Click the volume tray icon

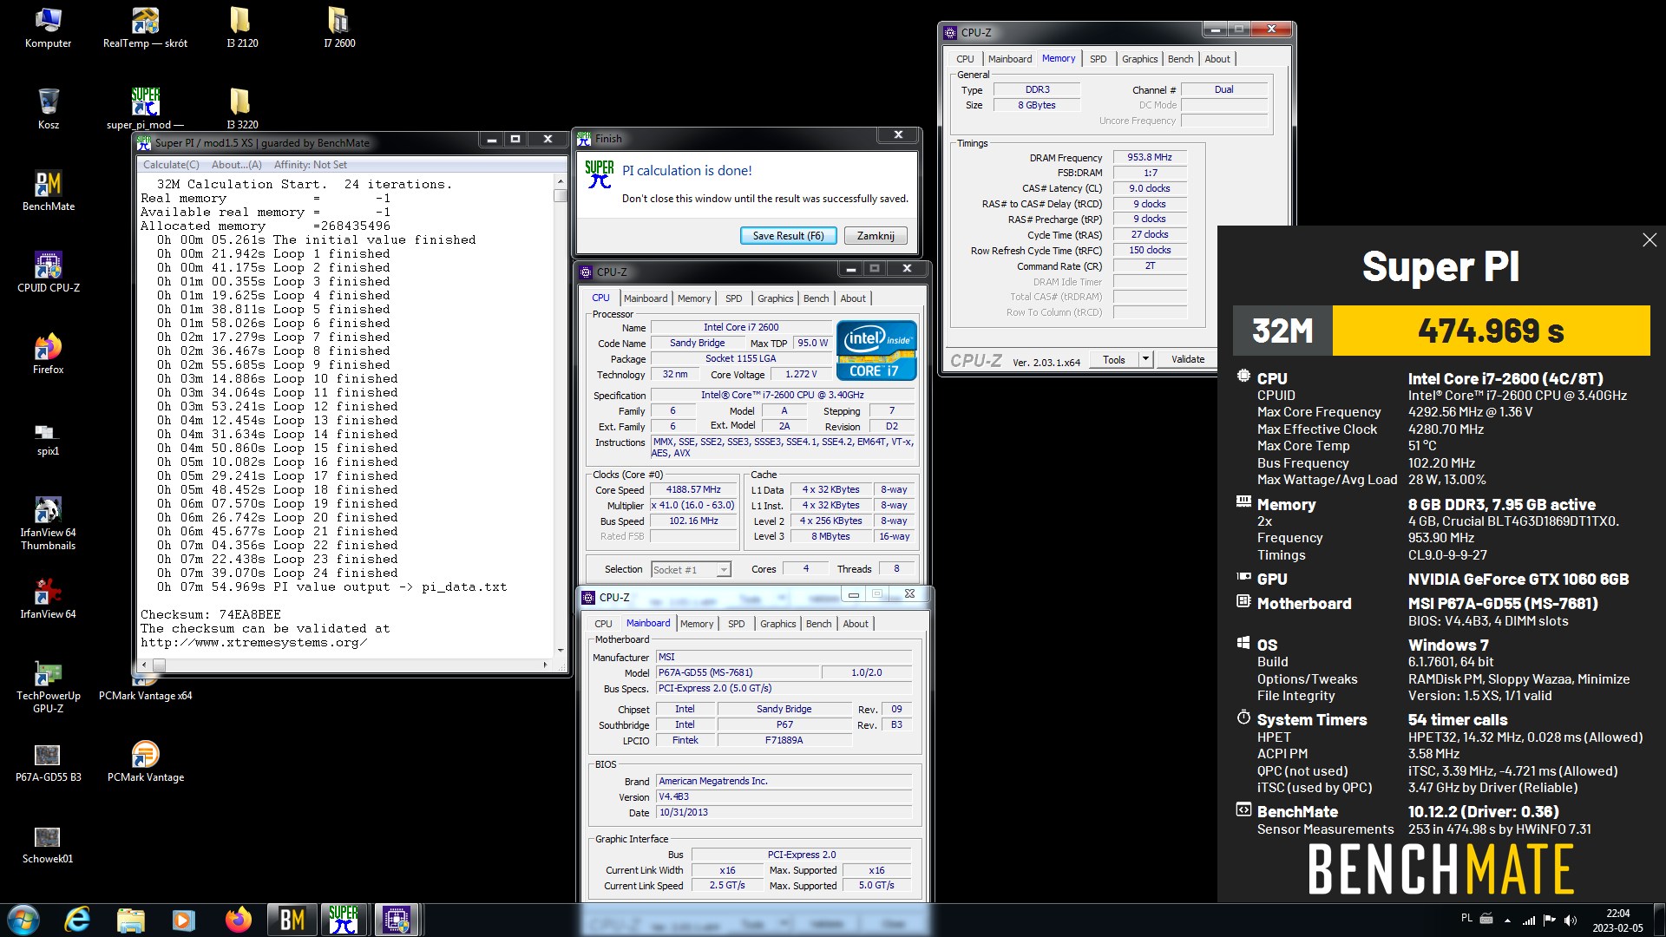pyautogui.click(x=1571, y=921)
